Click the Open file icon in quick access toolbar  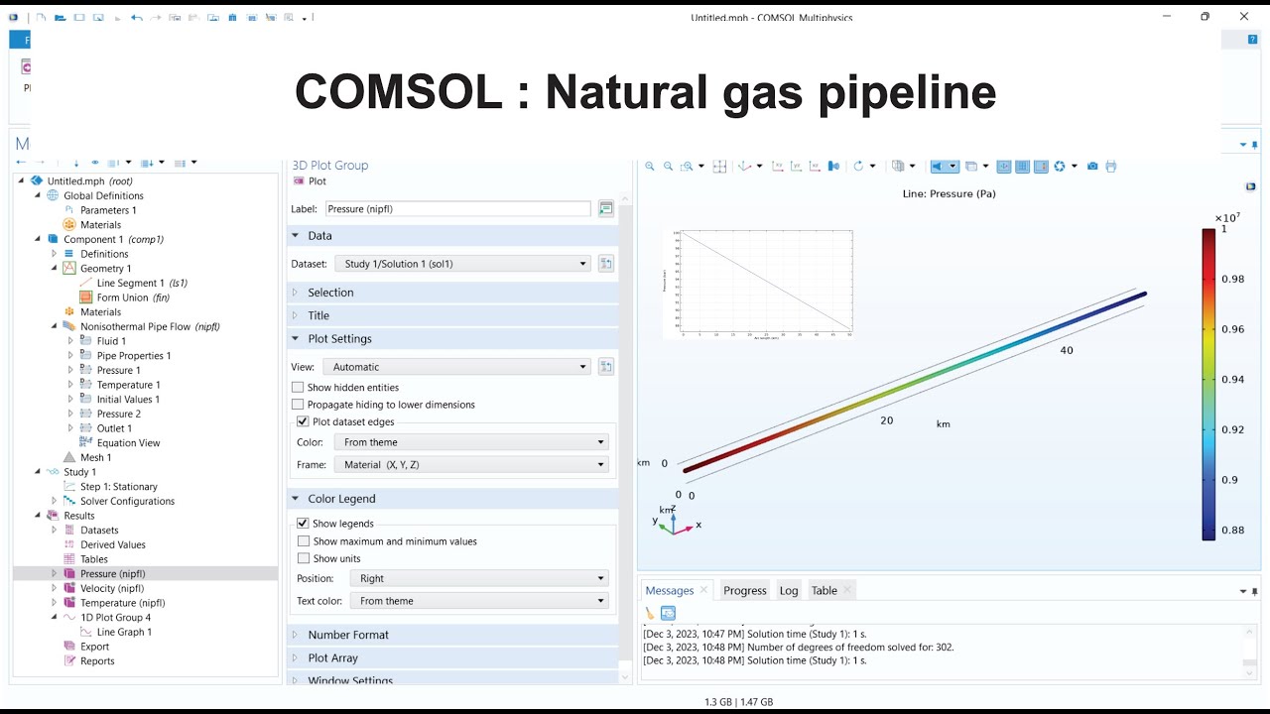click(60, 18)
